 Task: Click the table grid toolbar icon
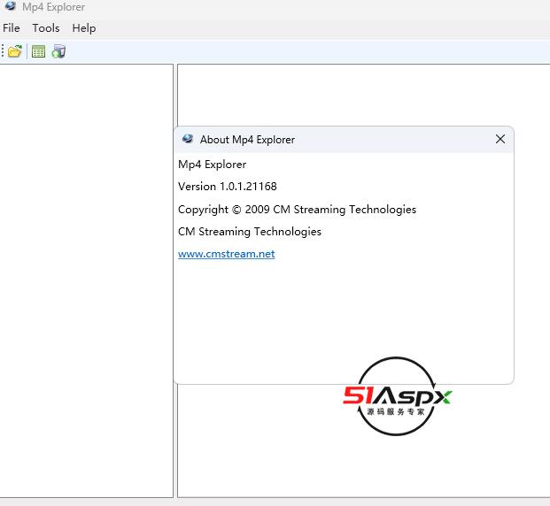tap(38, 51)
